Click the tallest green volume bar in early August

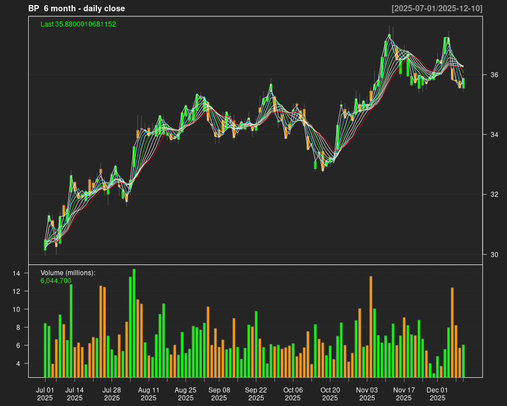[134, 323]
